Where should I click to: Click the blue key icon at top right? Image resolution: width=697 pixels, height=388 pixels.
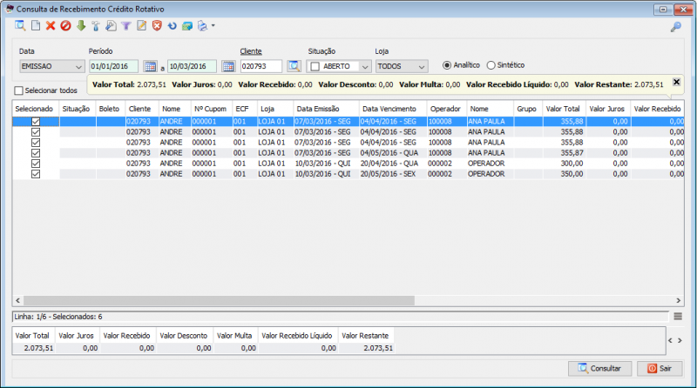pos(676,27)
